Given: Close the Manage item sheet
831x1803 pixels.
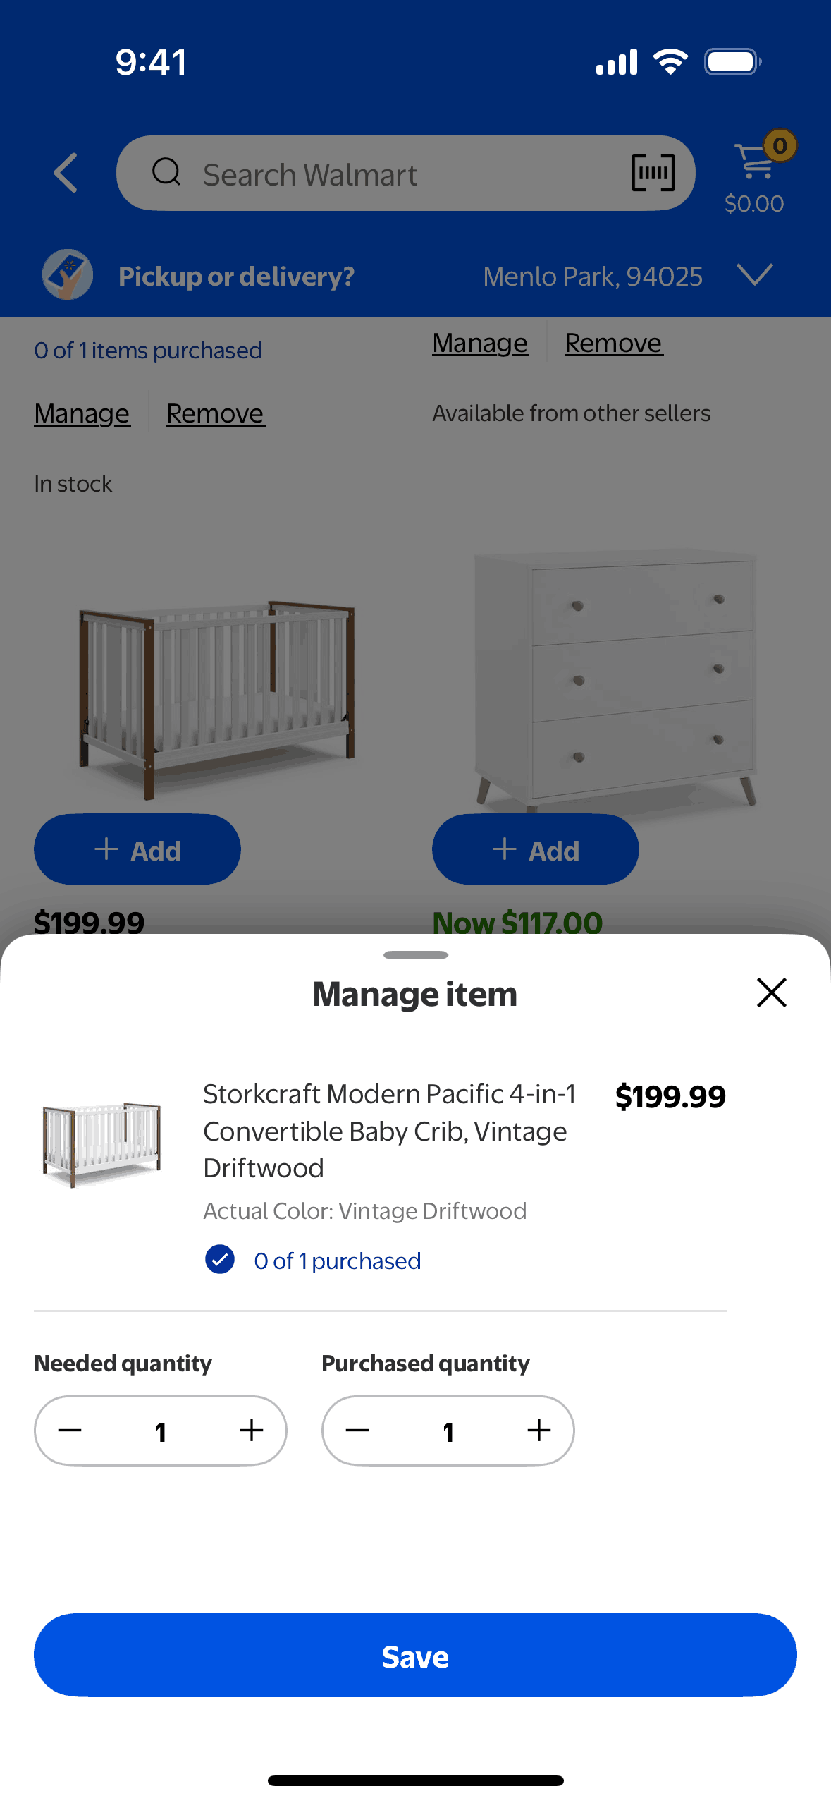Looking at the screenshot, I should (771, 992).
